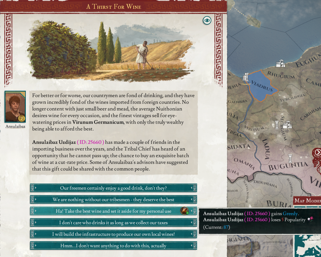The image size is (321, 257).
Task: Click the column icon left of Seurgium
Action: (x=277, y=124)
